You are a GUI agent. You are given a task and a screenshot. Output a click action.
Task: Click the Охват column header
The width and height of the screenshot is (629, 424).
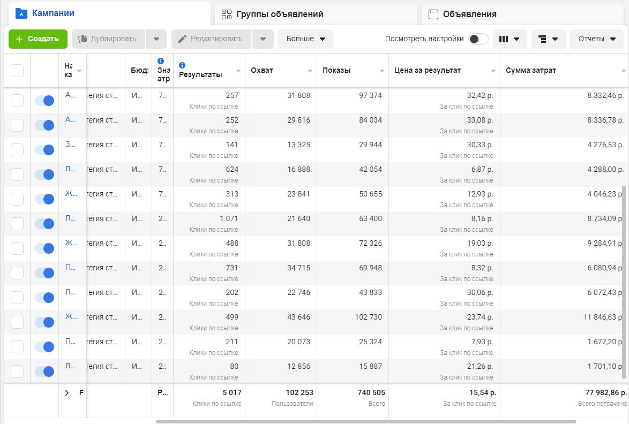pos(262,71)
